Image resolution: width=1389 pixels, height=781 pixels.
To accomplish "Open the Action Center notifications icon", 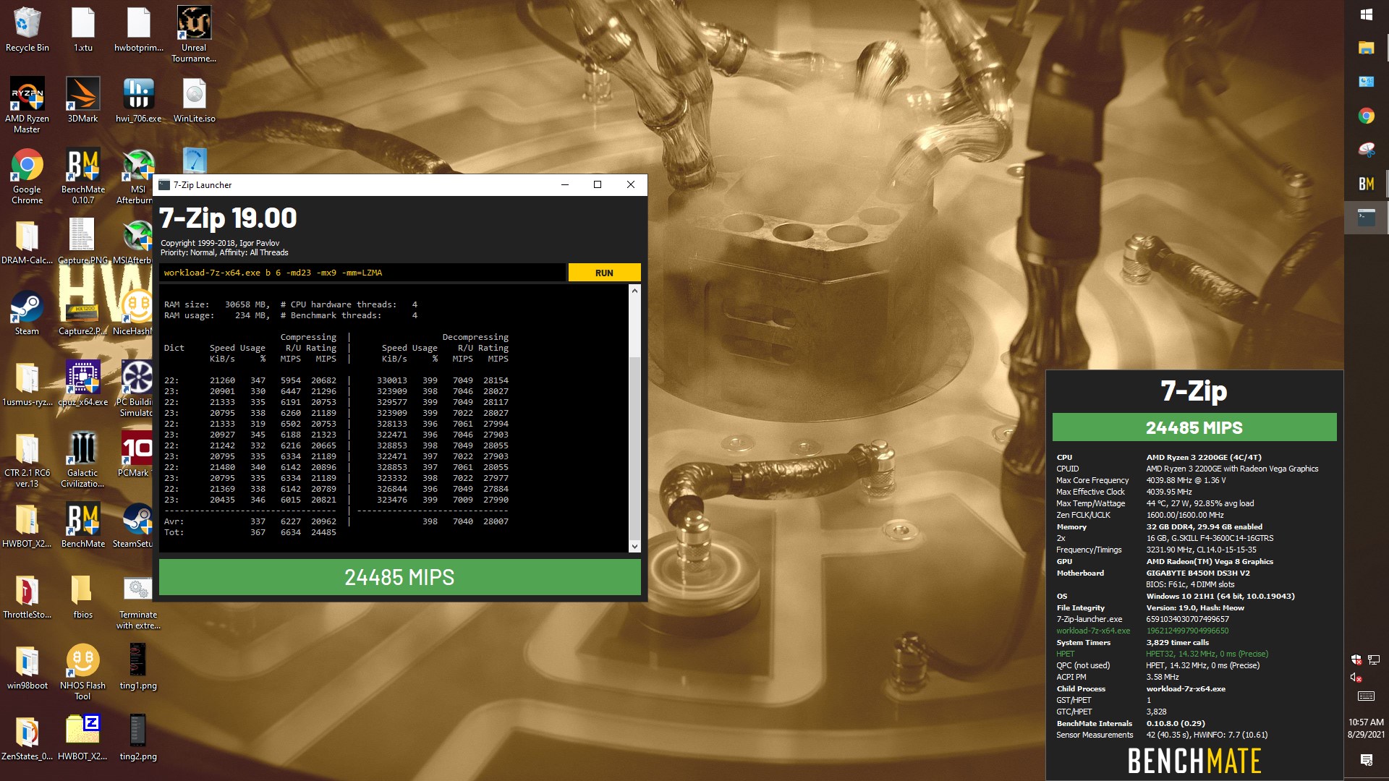I will (x=1366, y=759).
